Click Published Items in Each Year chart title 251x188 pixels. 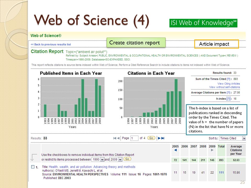tap(71, 73)
